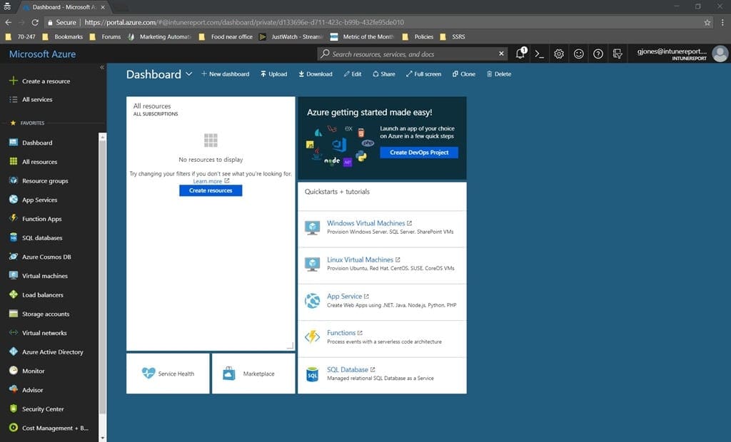Click the browser address bar URL
Image resolution: width=731 pixels, height=442 pixels.
[244, 22]
